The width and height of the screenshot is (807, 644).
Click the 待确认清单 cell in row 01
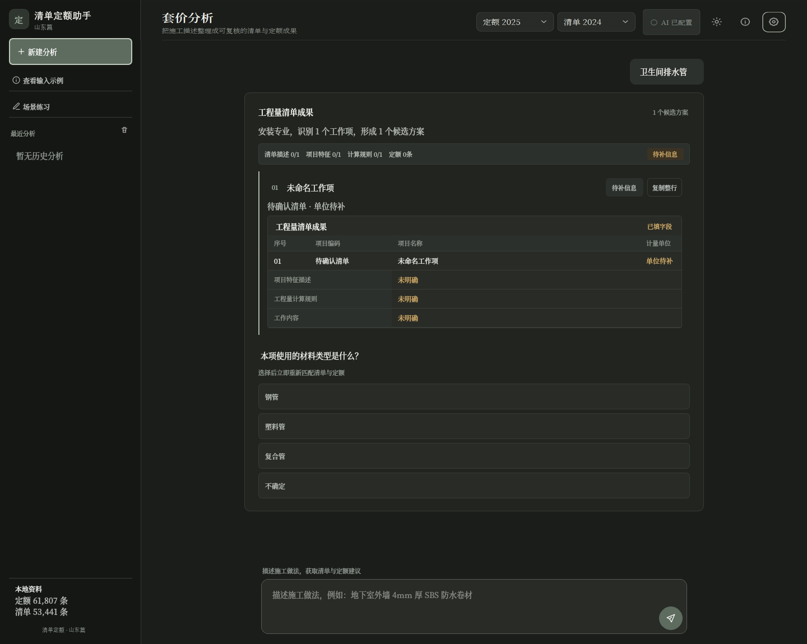coord(332,261)
